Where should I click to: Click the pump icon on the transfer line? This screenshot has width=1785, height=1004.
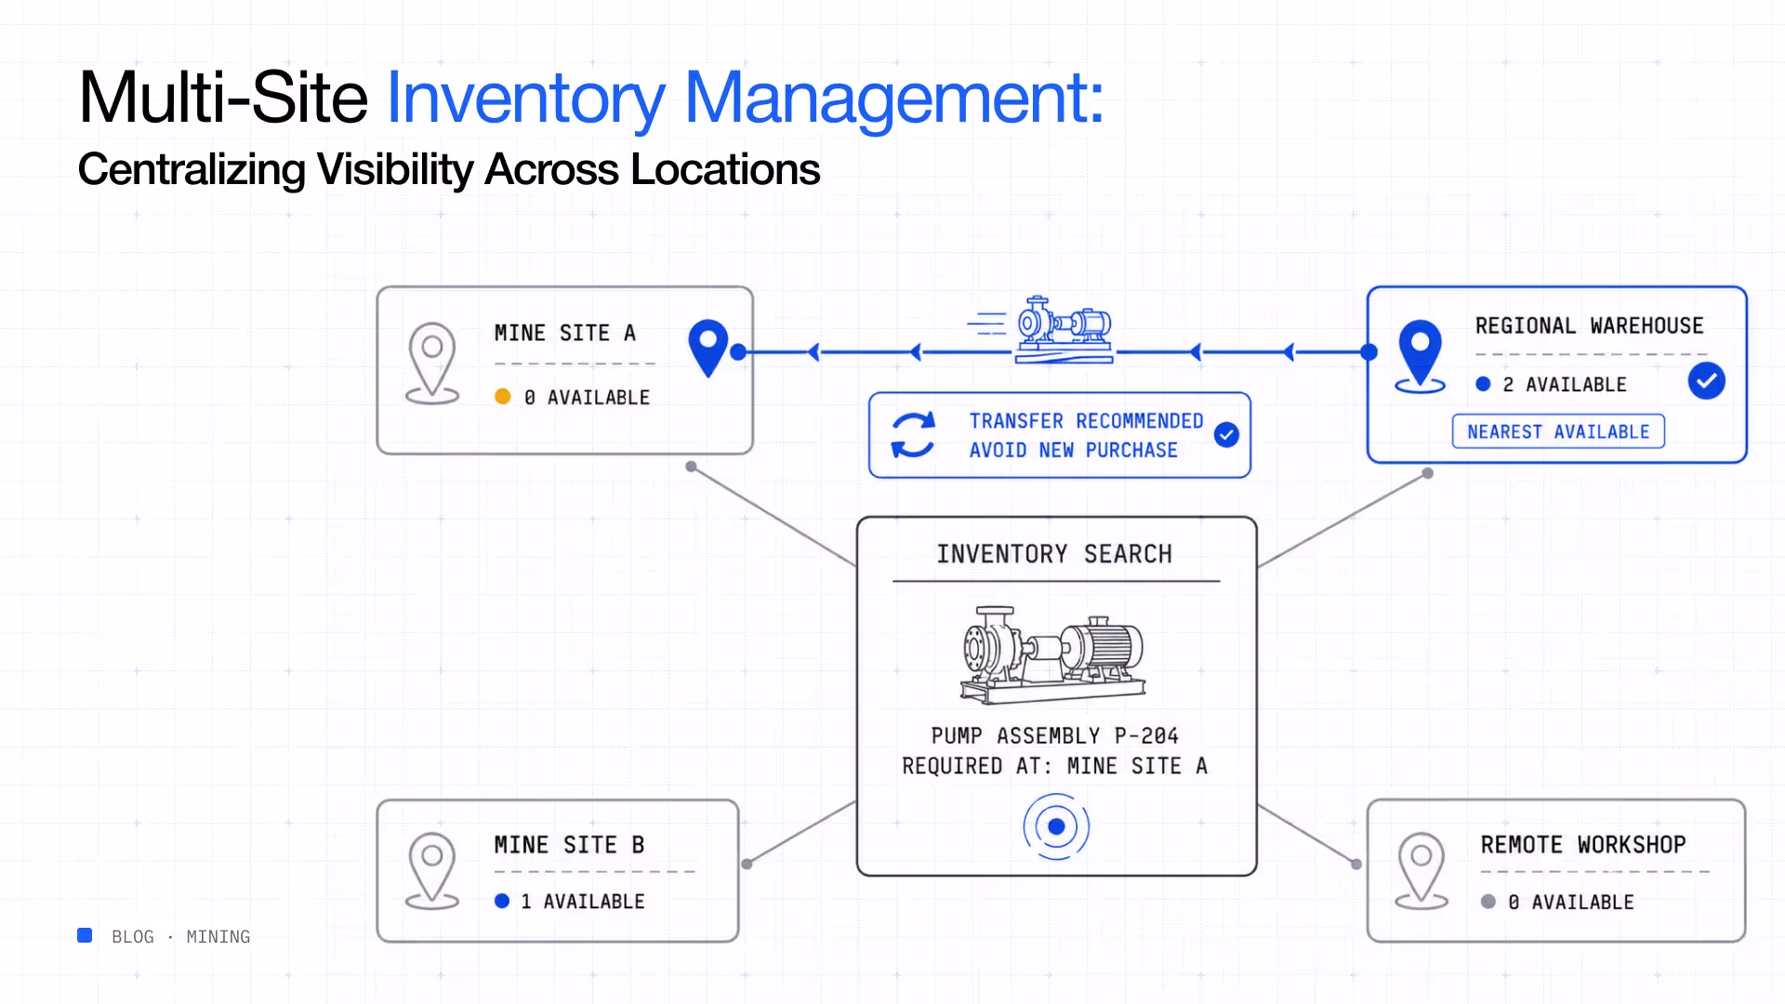pos(1064,330)
